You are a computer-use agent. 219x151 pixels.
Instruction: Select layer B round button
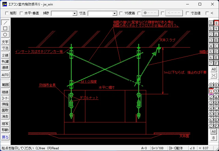click(216, 102)
